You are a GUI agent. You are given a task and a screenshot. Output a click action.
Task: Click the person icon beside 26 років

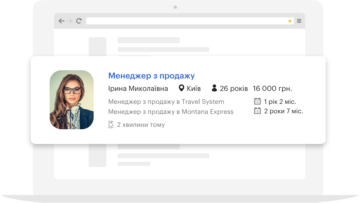215,88
